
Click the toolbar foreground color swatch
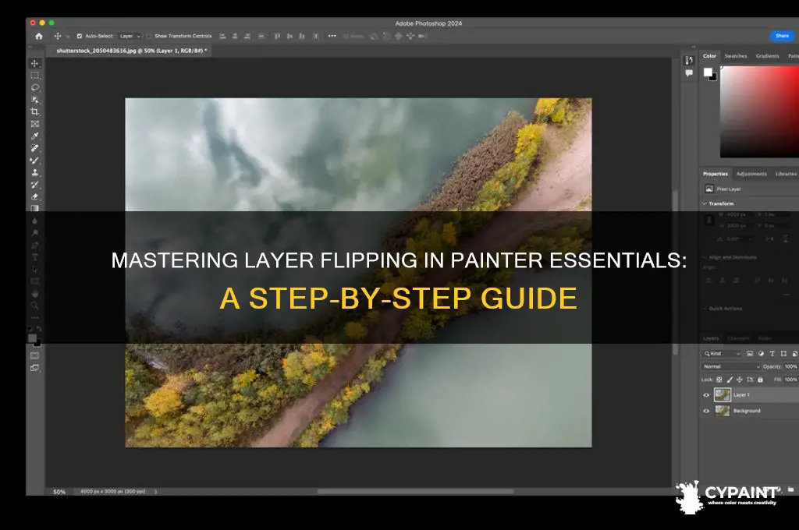pos(32,338)
